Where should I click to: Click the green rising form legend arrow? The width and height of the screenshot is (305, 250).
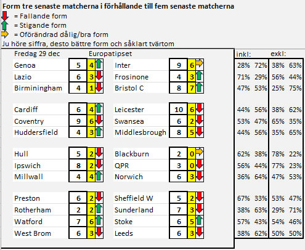coord(5,25)
